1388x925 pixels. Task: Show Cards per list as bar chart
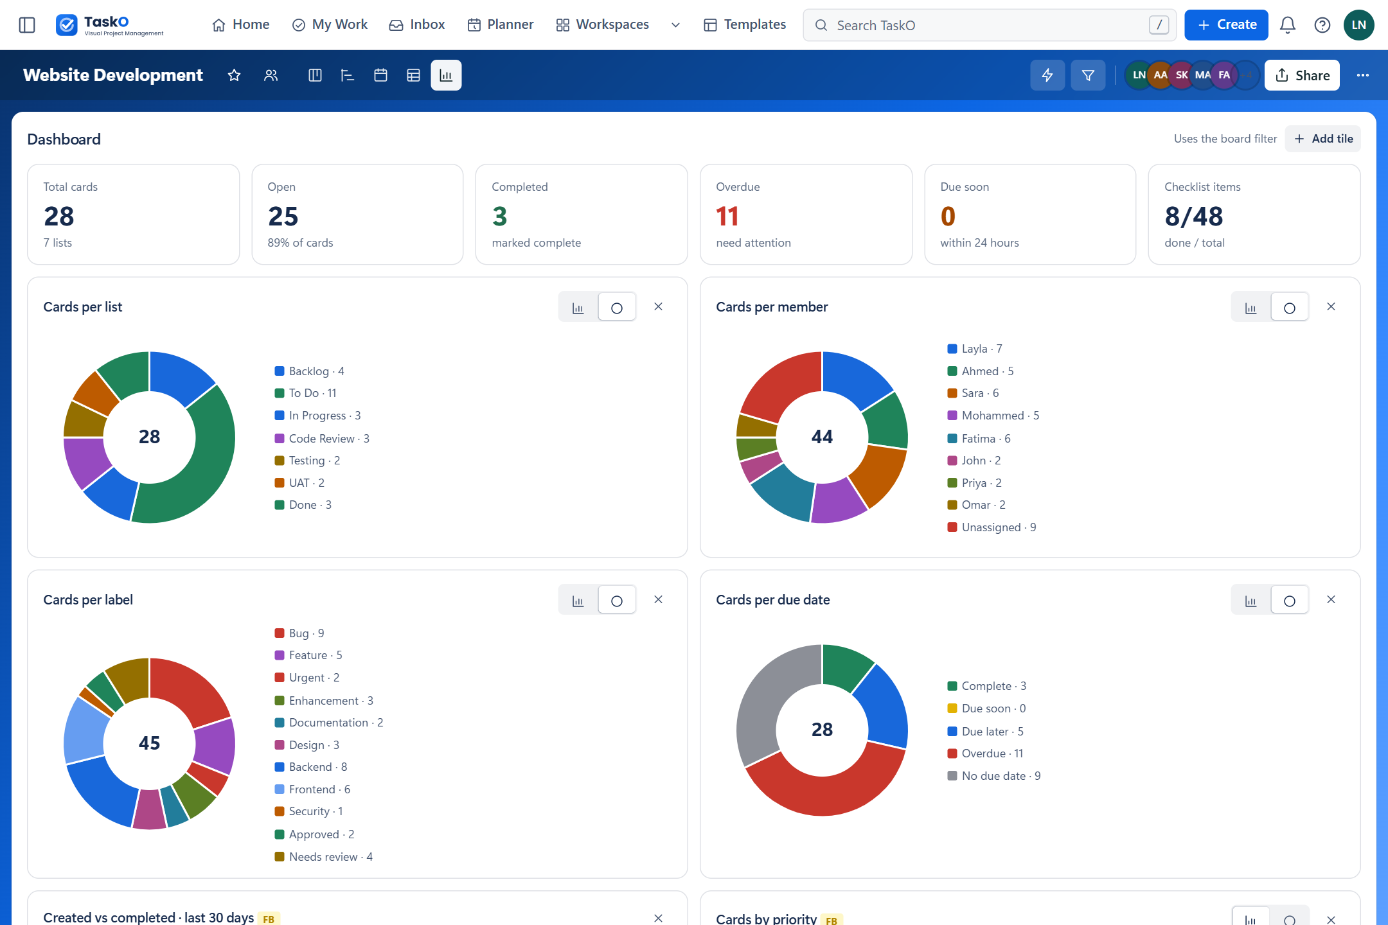pyautogui.click(x=578, y=308)
